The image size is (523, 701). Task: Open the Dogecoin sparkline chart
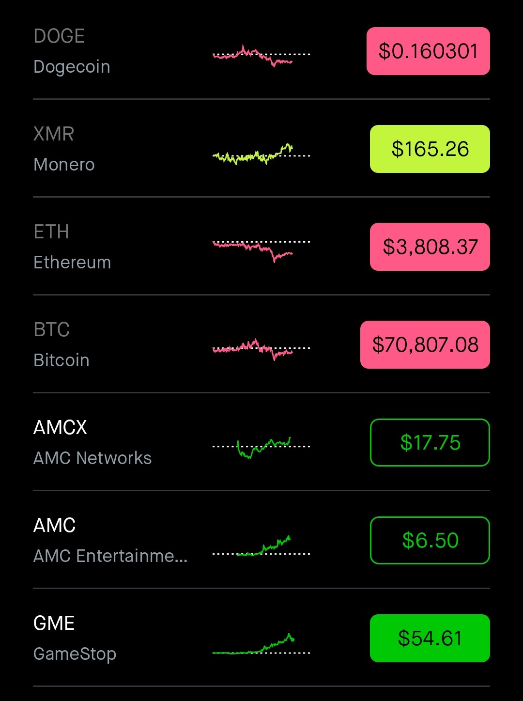point(261,55)
